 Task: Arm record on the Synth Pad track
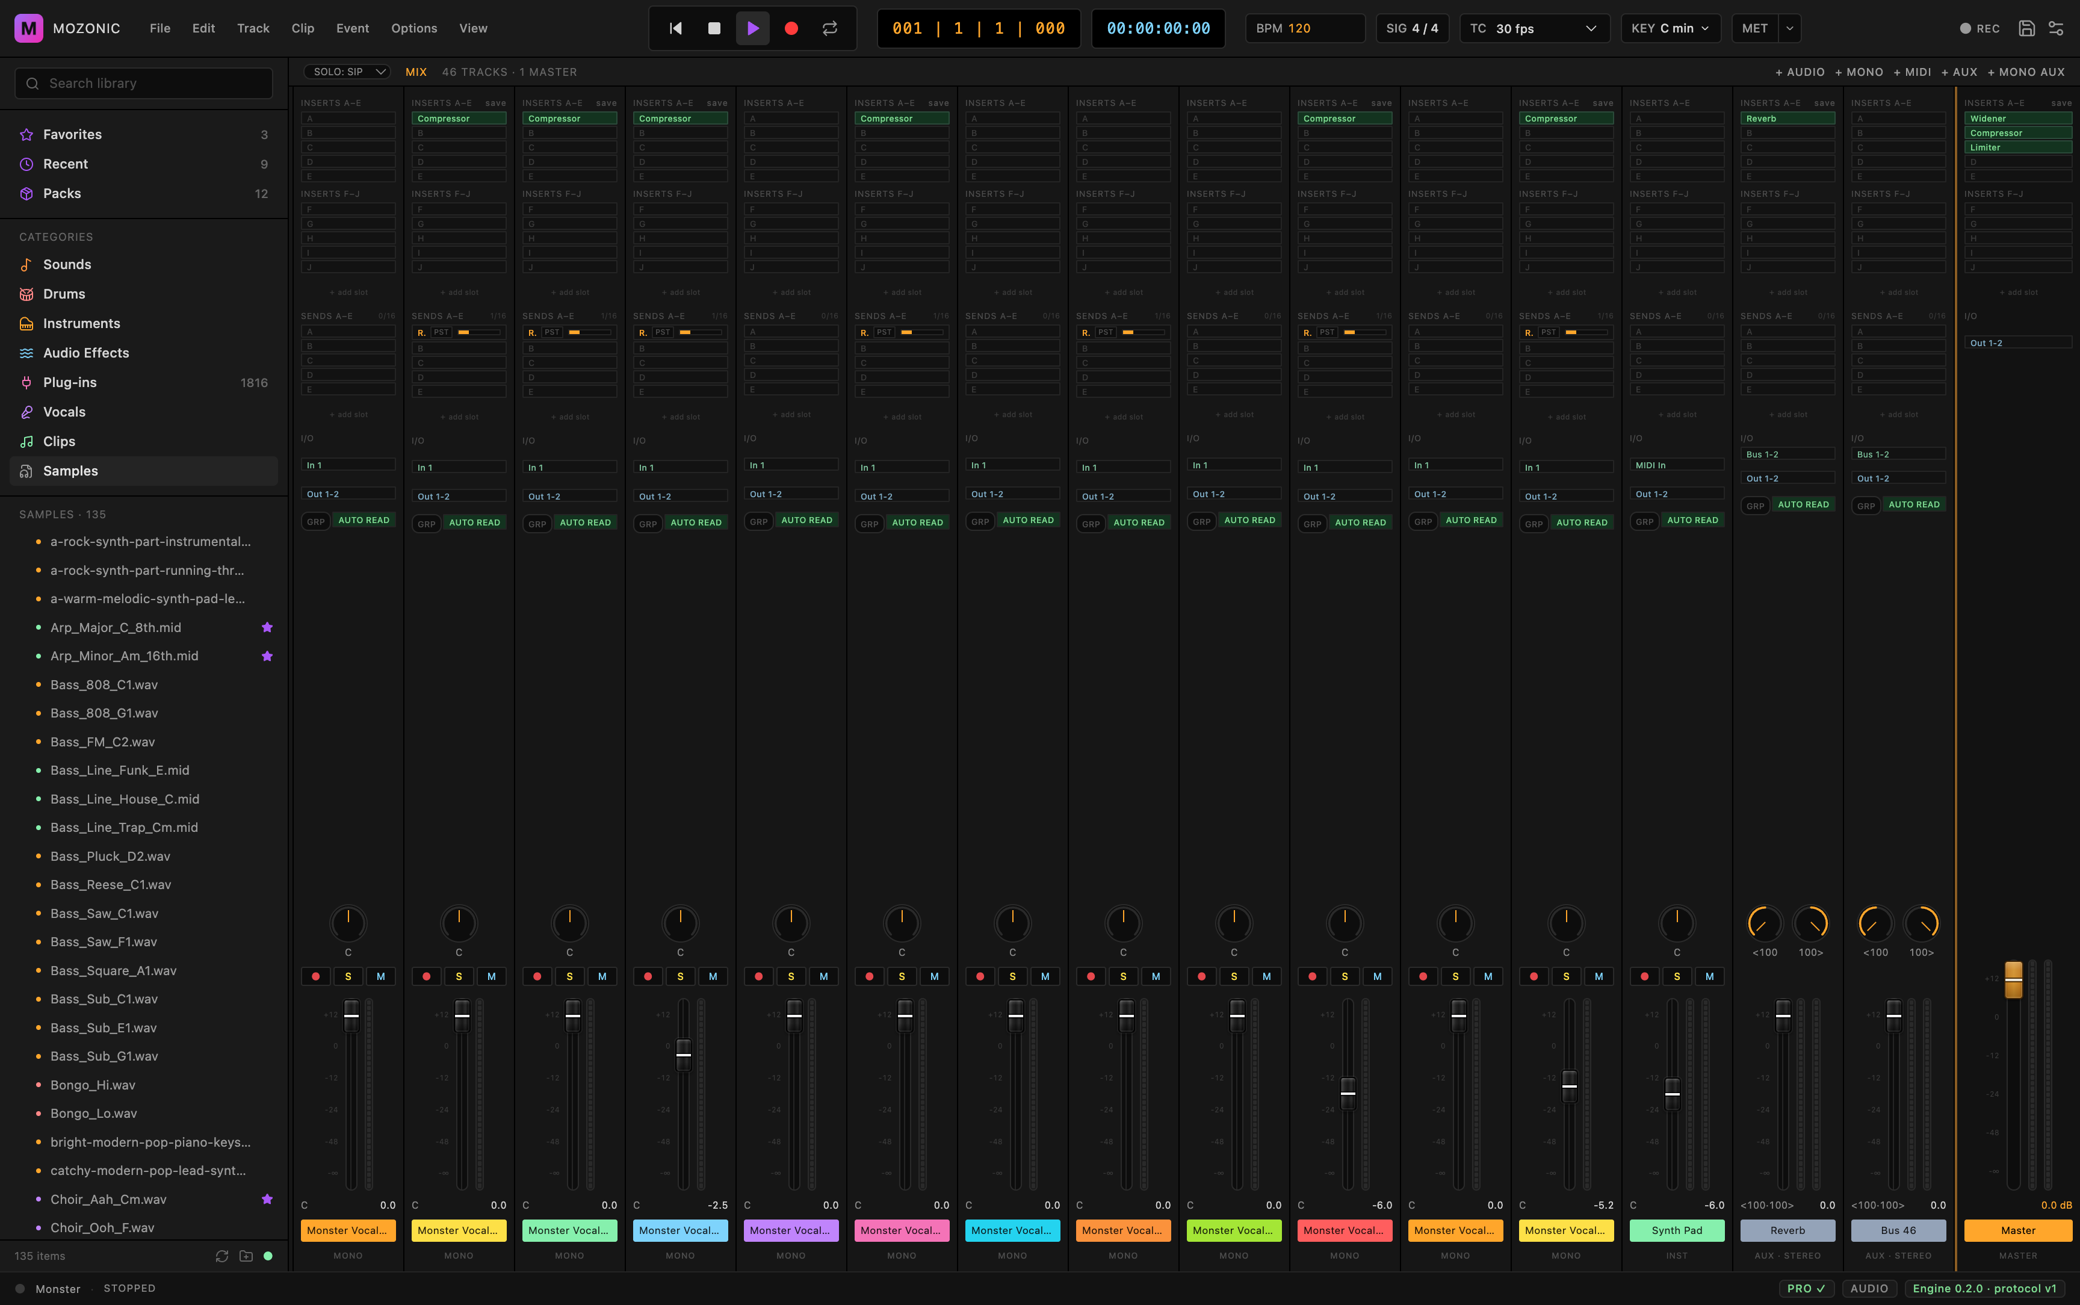click(x=1644, y=976)
